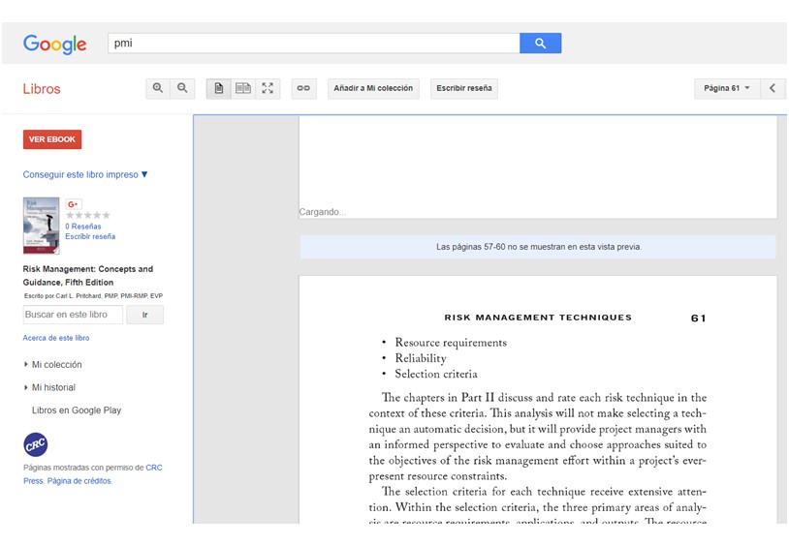Click the Buscar en este libro field
The image size is (789, 546).
pyautogui.click(x=73, y=315)
